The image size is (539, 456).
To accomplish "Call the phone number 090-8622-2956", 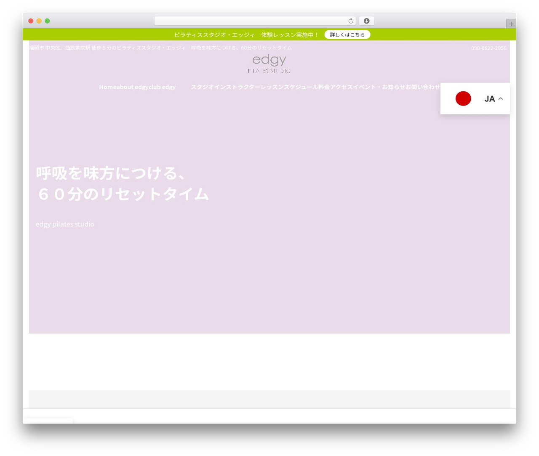I will 488,48.
